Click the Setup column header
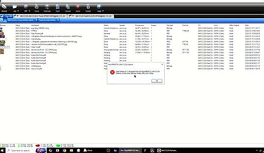This screenshot has height=153, width=264. [18, 25]
